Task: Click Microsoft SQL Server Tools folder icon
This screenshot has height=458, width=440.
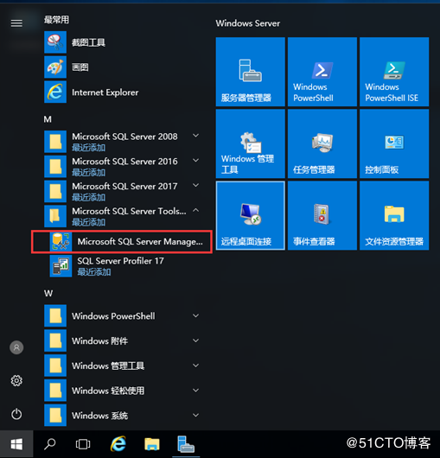Action: (x=55, y=216)
